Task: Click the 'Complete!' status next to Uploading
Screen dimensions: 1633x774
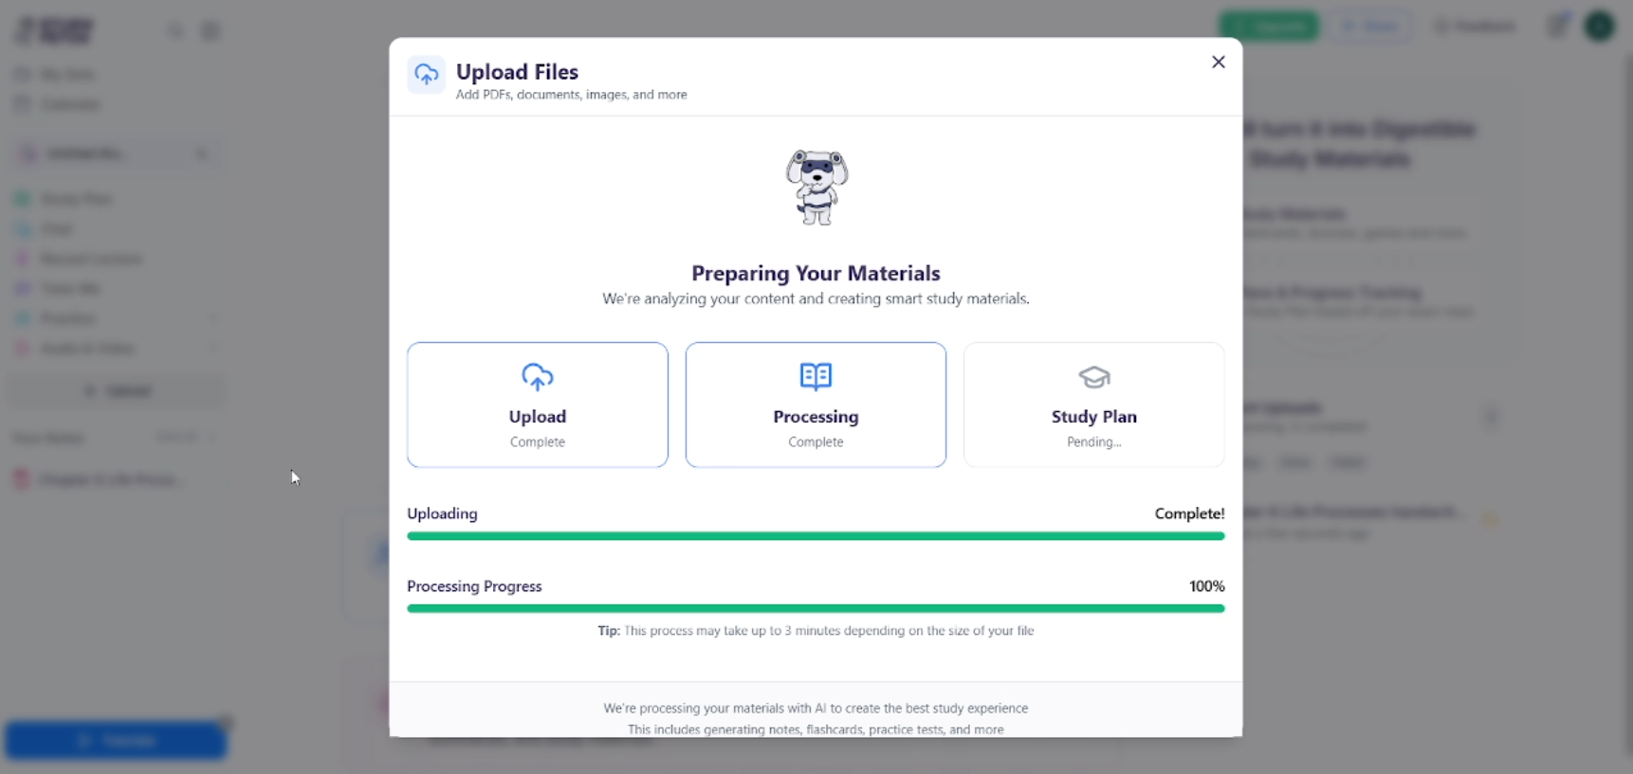Action: point(1189,513)
